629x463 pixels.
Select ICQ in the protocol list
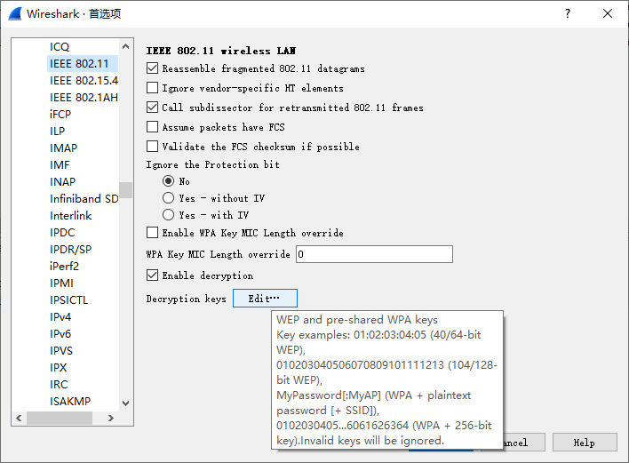60,47
